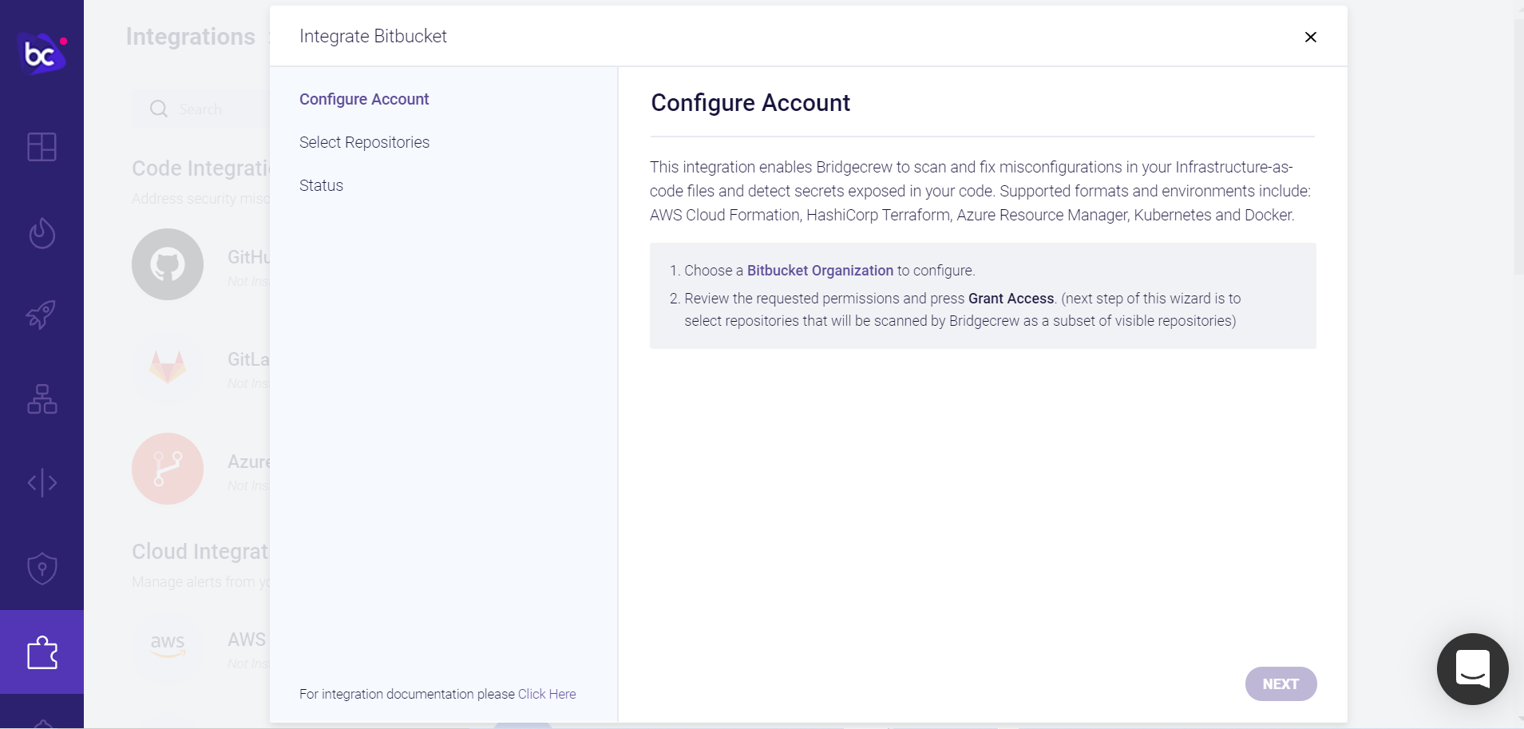Open the dashboard grid icon in sidebar
This screenshot has width=1524, height=729.
42,147
